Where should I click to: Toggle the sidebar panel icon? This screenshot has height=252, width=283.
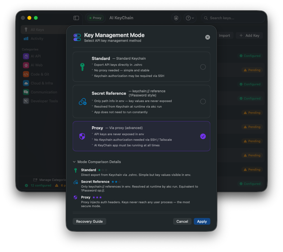click(x=76, y=18)
